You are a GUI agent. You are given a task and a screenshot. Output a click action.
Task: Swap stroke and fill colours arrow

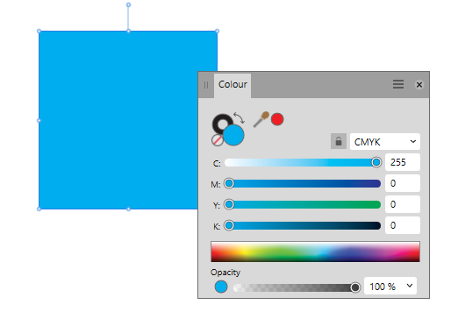click(240, 117)
